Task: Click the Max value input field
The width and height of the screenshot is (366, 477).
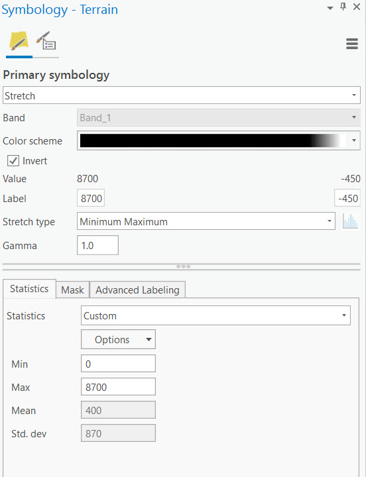Action: [x=118, y=387]
